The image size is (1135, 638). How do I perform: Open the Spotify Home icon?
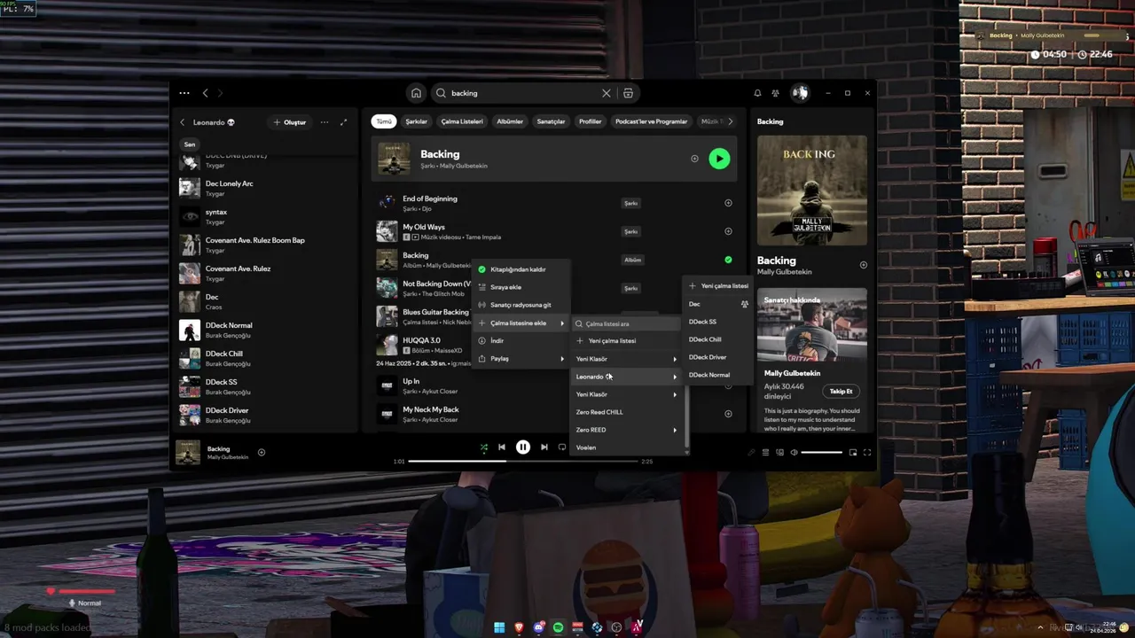(x=416, y=93)
